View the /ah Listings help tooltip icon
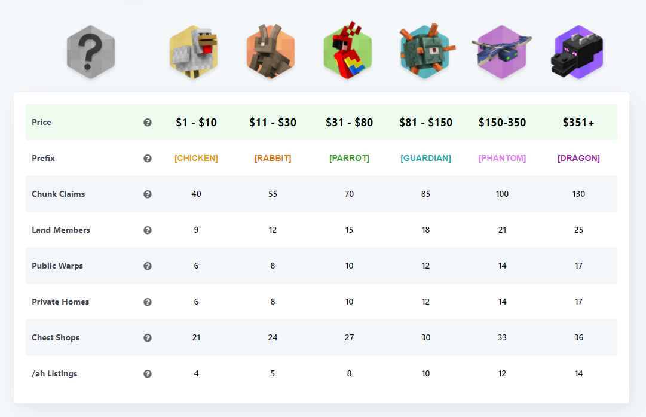646x417 pixels. tap(148, 374)
